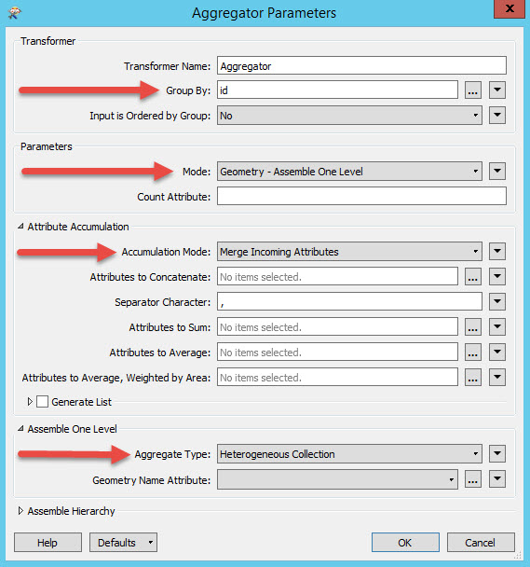The image size is (530, 567).
Task: Open the Mode dropdown
Action: tap(349, 172)
